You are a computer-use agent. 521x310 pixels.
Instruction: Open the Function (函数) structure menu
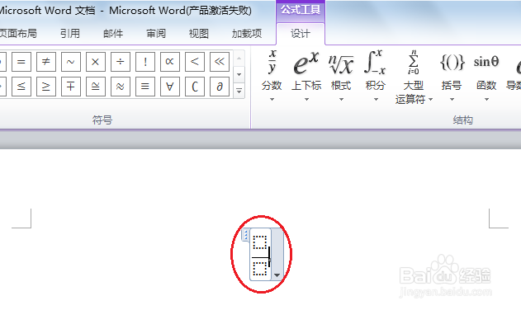pos(486,76)
